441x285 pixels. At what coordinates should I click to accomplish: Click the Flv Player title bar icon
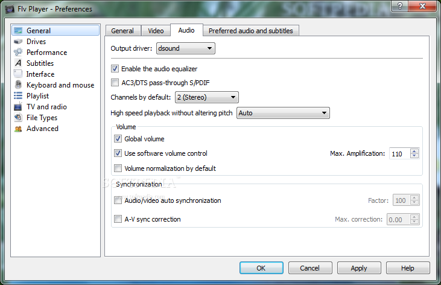[10, 9]
